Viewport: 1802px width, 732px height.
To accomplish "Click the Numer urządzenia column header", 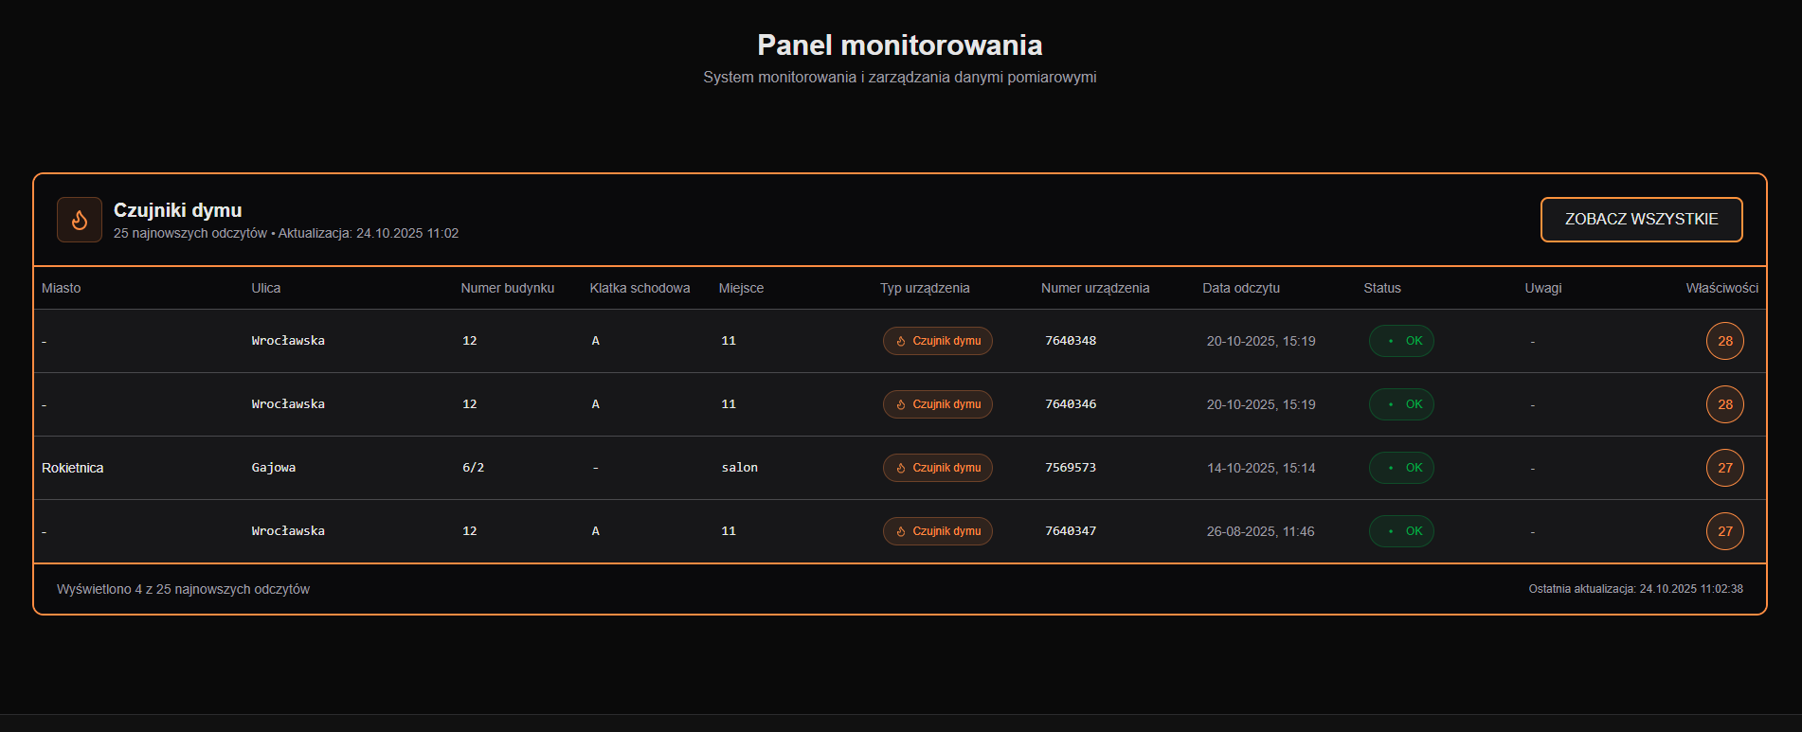I will tap(1095, 288).
